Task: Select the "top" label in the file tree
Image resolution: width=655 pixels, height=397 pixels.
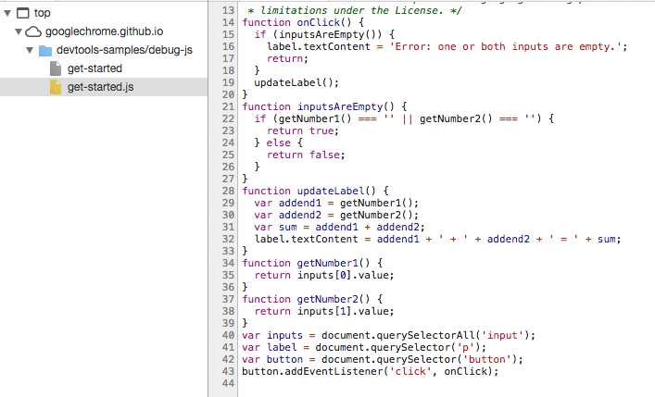Action: pos(42,12)
